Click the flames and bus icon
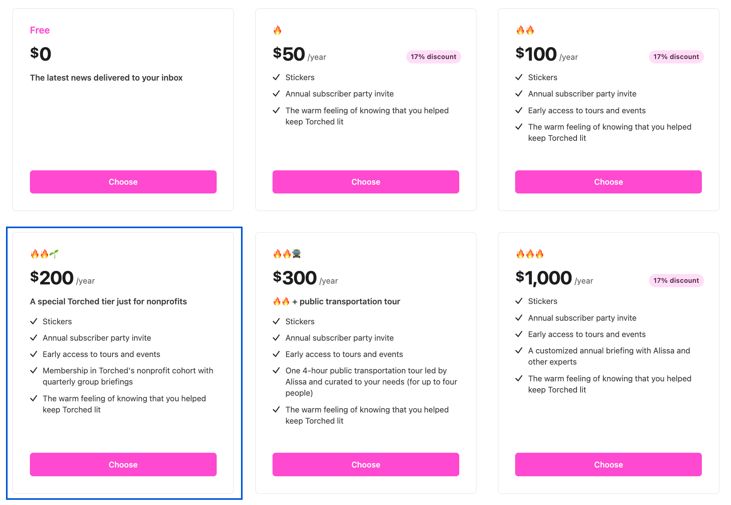This screenshot has height=505, width=731. pos(287,254)
